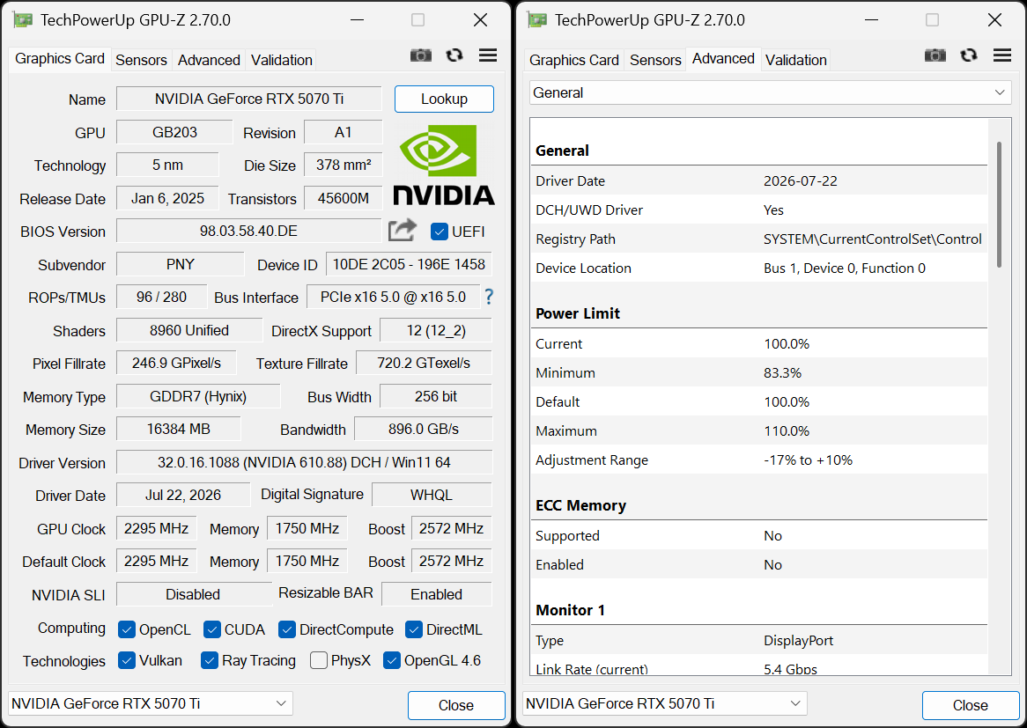Toggle the DirectML checkbox
Screen dimensions: 1027x728
click(413, 629)
